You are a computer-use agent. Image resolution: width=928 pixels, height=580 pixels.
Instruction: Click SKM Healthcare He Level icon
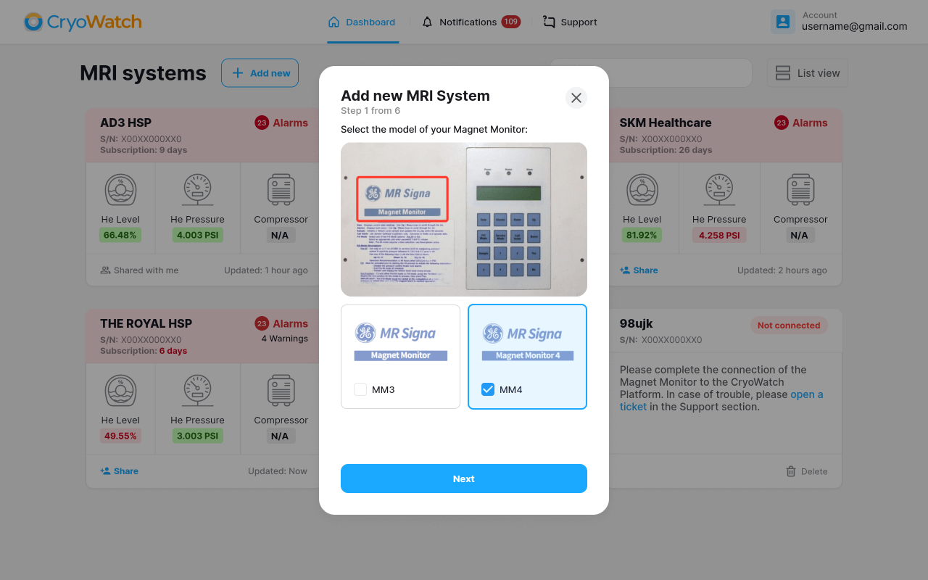click(x=642, y=190)
